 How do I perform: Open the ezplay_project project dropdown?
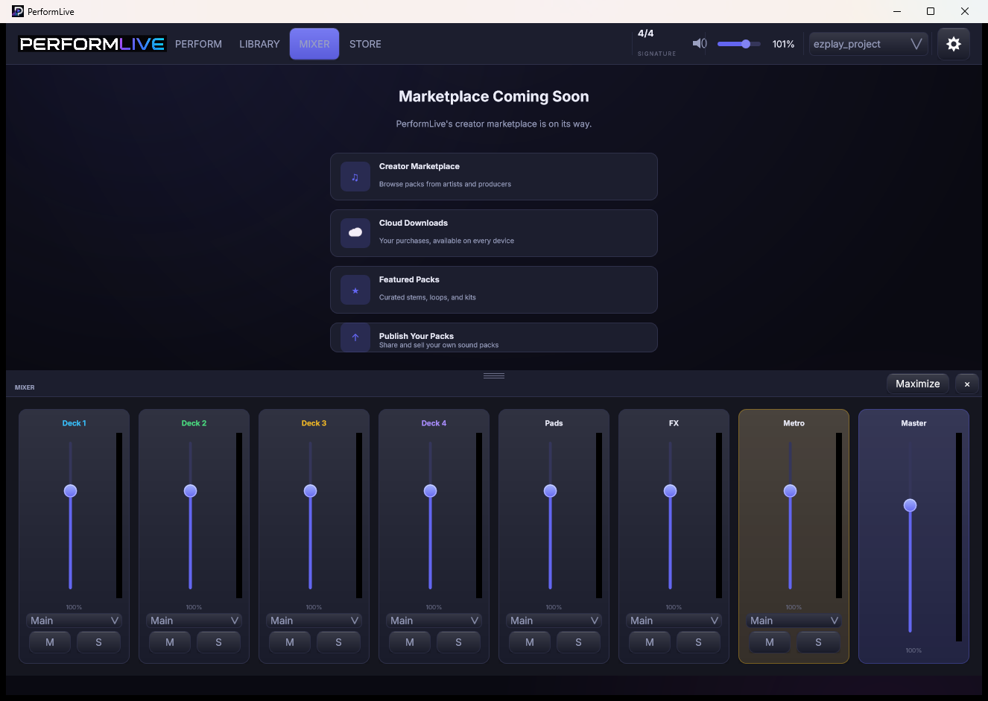click(868, 44)
